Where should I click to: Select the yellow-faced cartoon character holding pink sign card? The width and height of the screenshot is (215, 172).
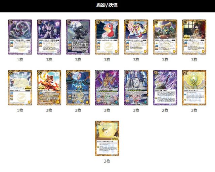[x=136, y=37]
